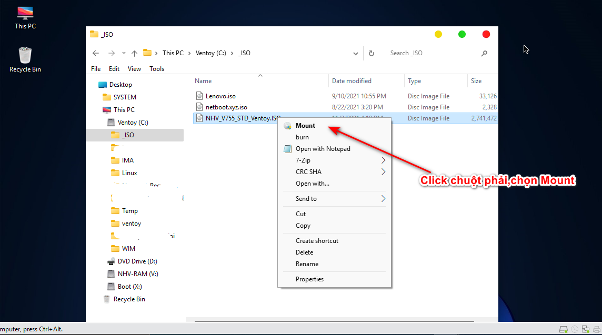Choose Create shortcut
Viewport: 602px width, 335px height.
[334, 241]
